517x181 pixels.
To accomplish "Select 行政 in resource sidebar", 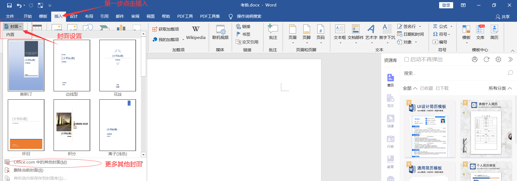I will [x=390, y=142].
